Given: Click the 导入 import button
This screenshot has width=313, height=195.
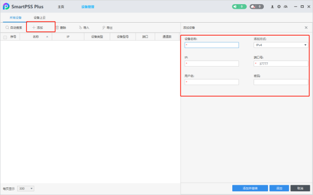Looking at the screenshot, I should point(84,28).
